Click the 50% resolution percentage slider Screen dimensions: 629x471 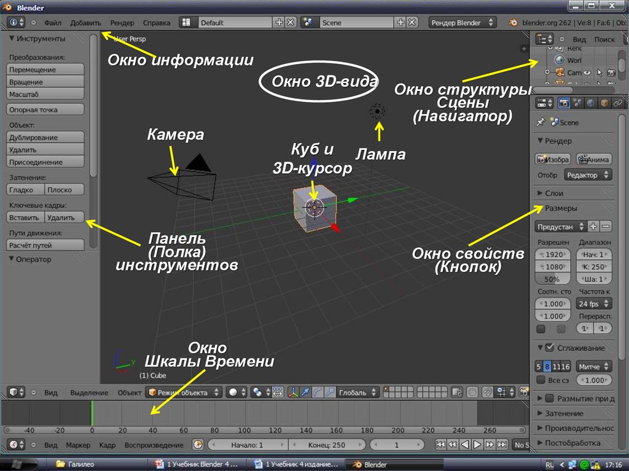click(x=552, y=279)
